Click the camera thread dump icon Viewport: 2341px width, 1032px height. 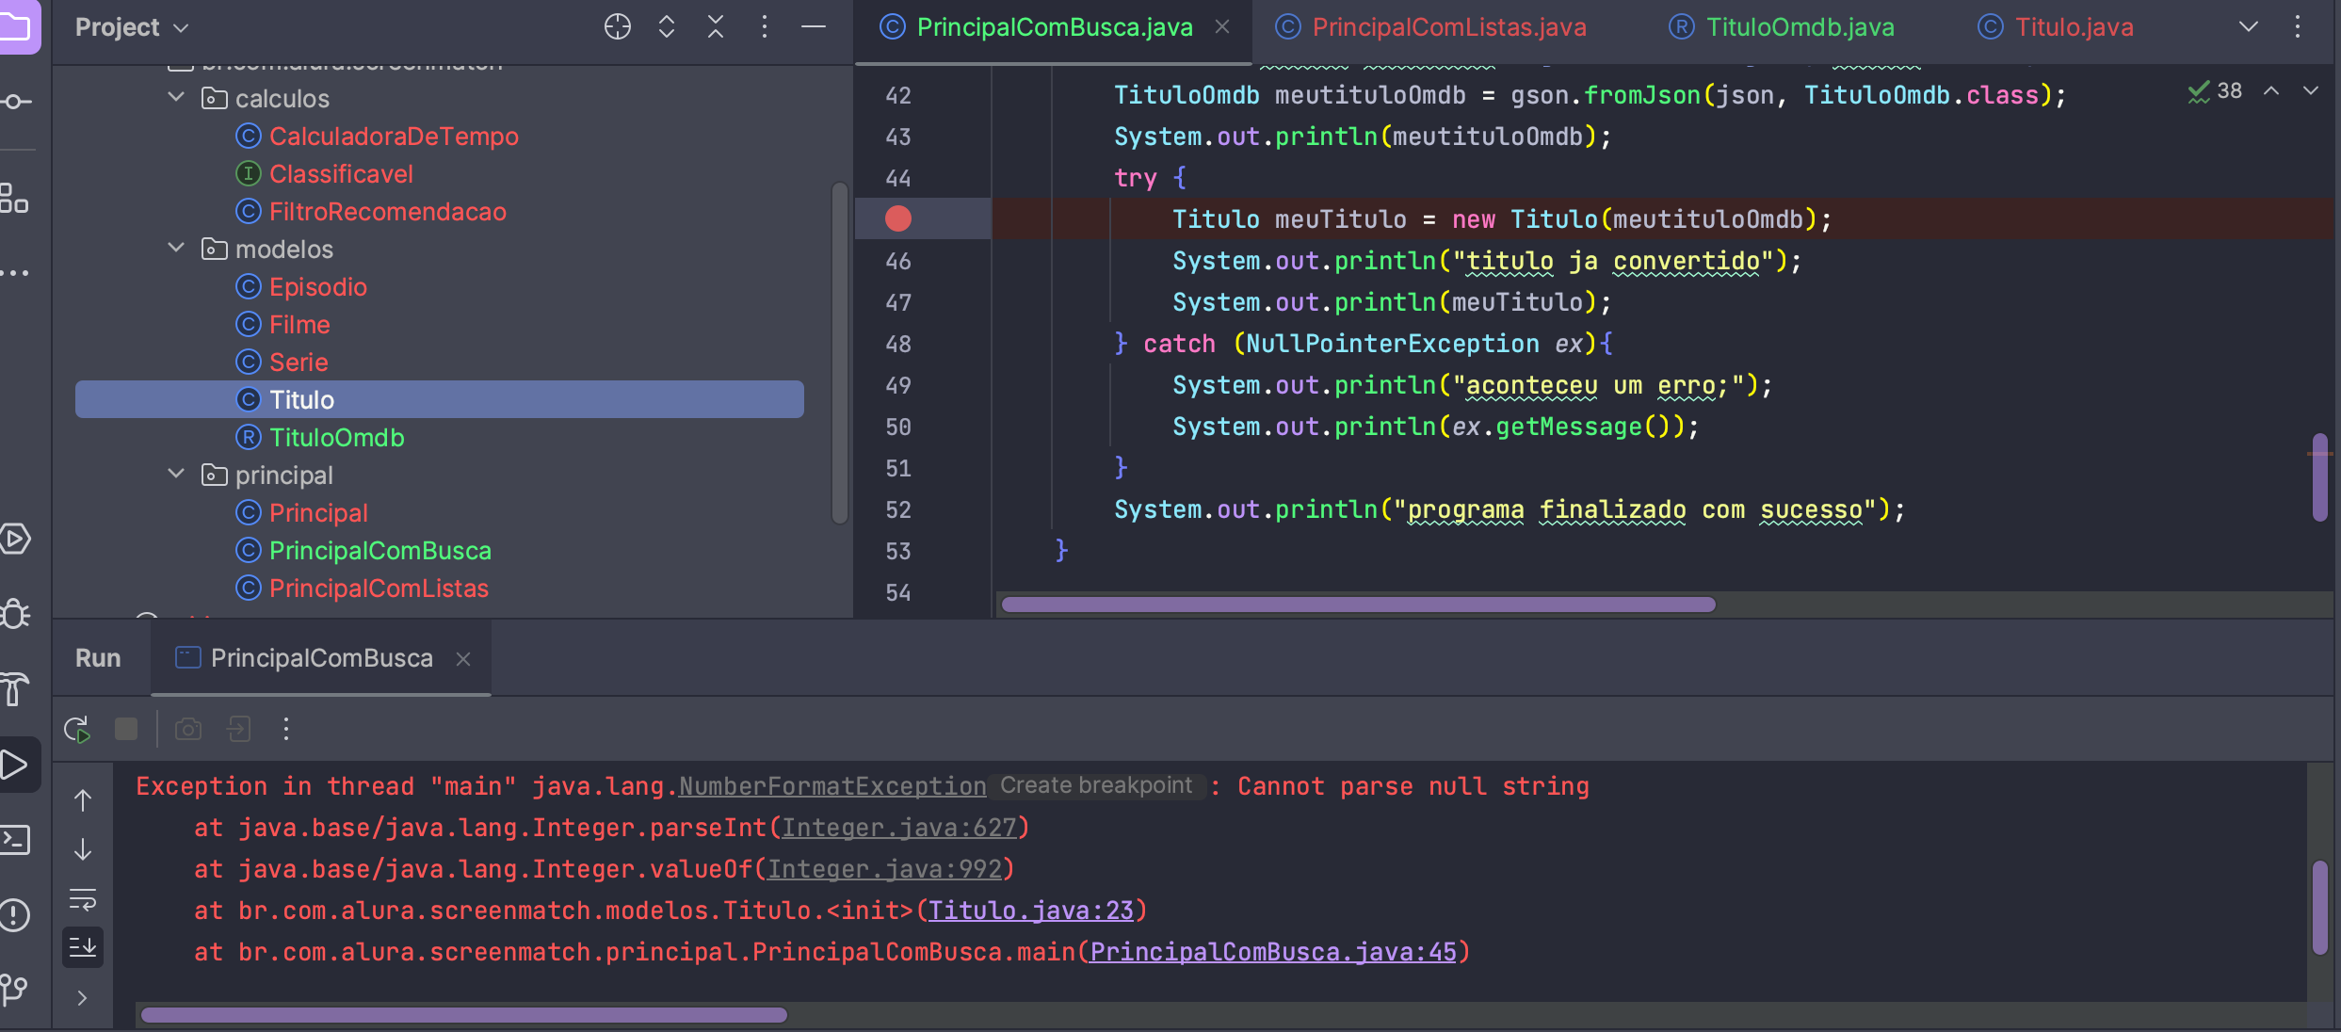(x=188, y=729)
